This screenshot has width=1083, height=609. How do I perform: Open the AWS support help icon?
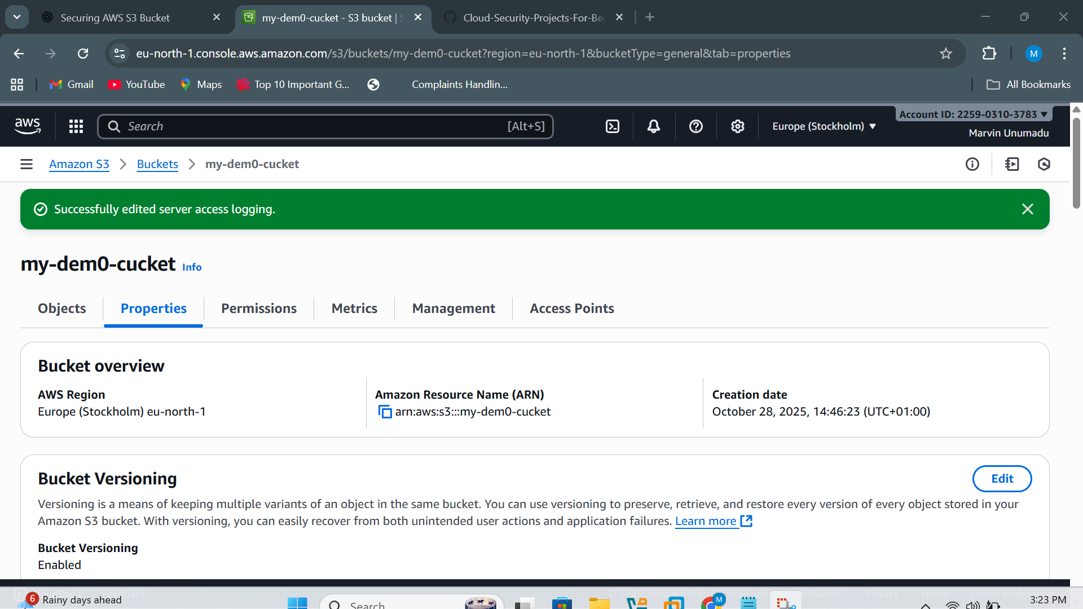pyautogui.click(x=696, y=126)
